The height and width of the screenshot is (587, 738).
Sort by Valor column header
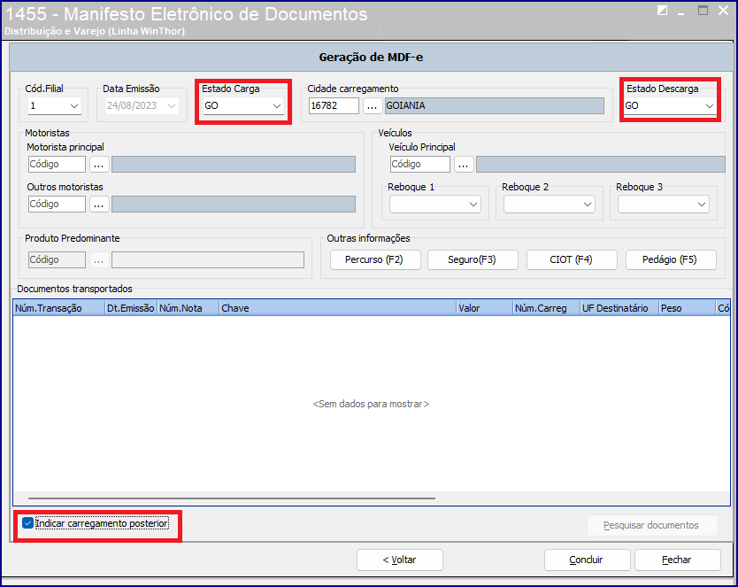coord(485,308)
